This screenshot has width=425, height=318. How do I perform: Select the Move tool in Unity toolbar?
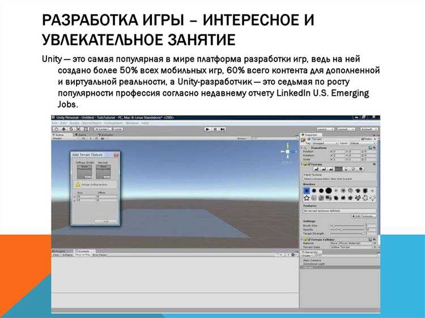tap(63, 129)
